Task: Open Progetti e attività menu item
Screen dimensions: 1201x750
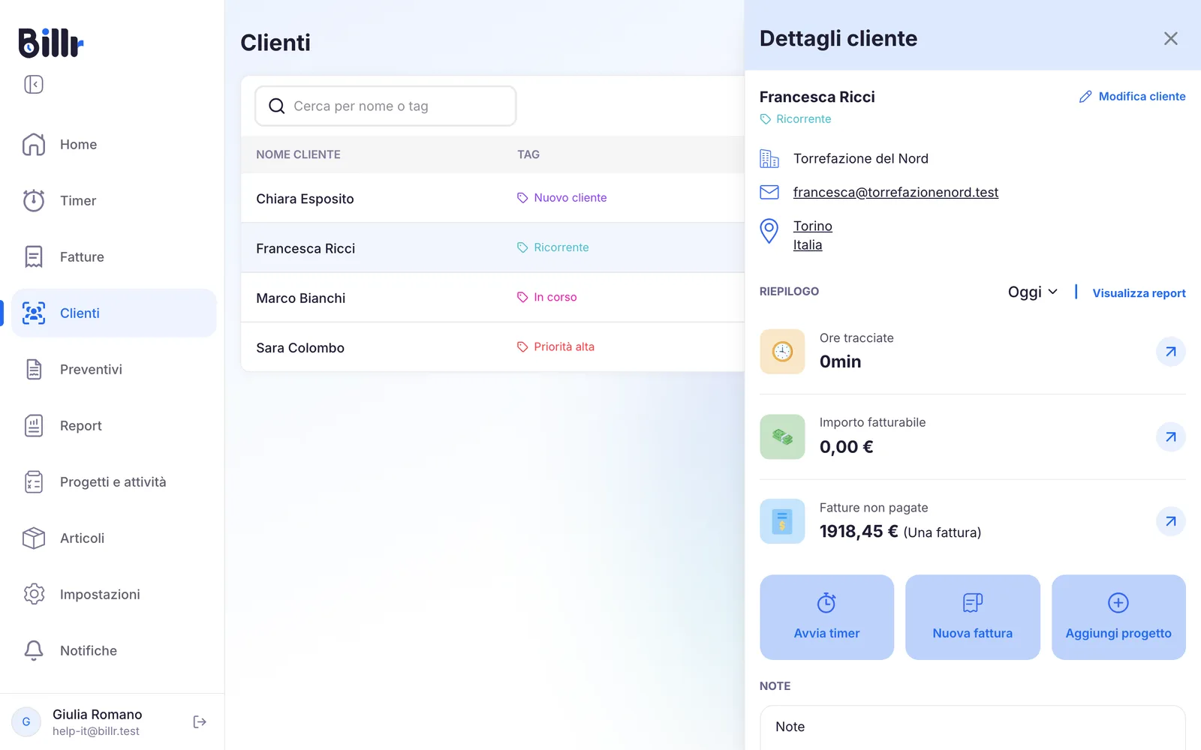Action: point(114,481)
